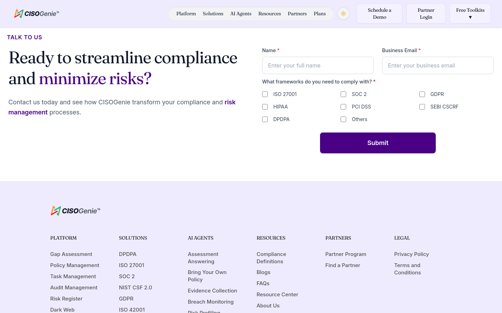Open the FAQs footer link

[x=263, y=283]
